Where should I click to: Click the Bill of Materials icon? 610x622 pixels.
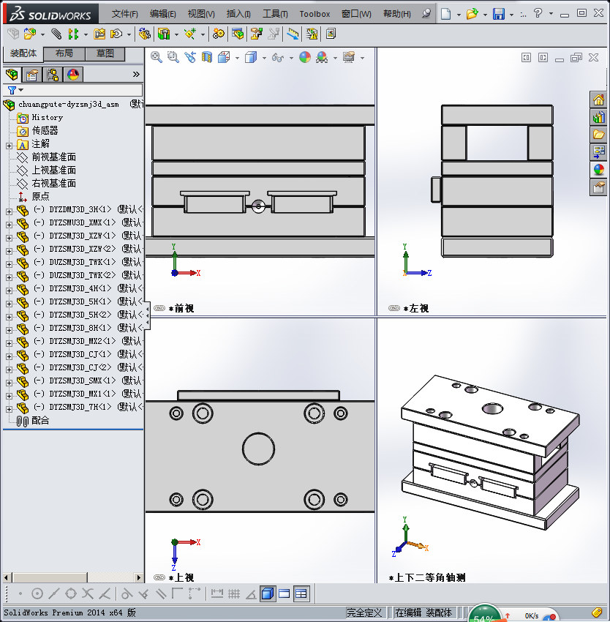click(238, 34)
